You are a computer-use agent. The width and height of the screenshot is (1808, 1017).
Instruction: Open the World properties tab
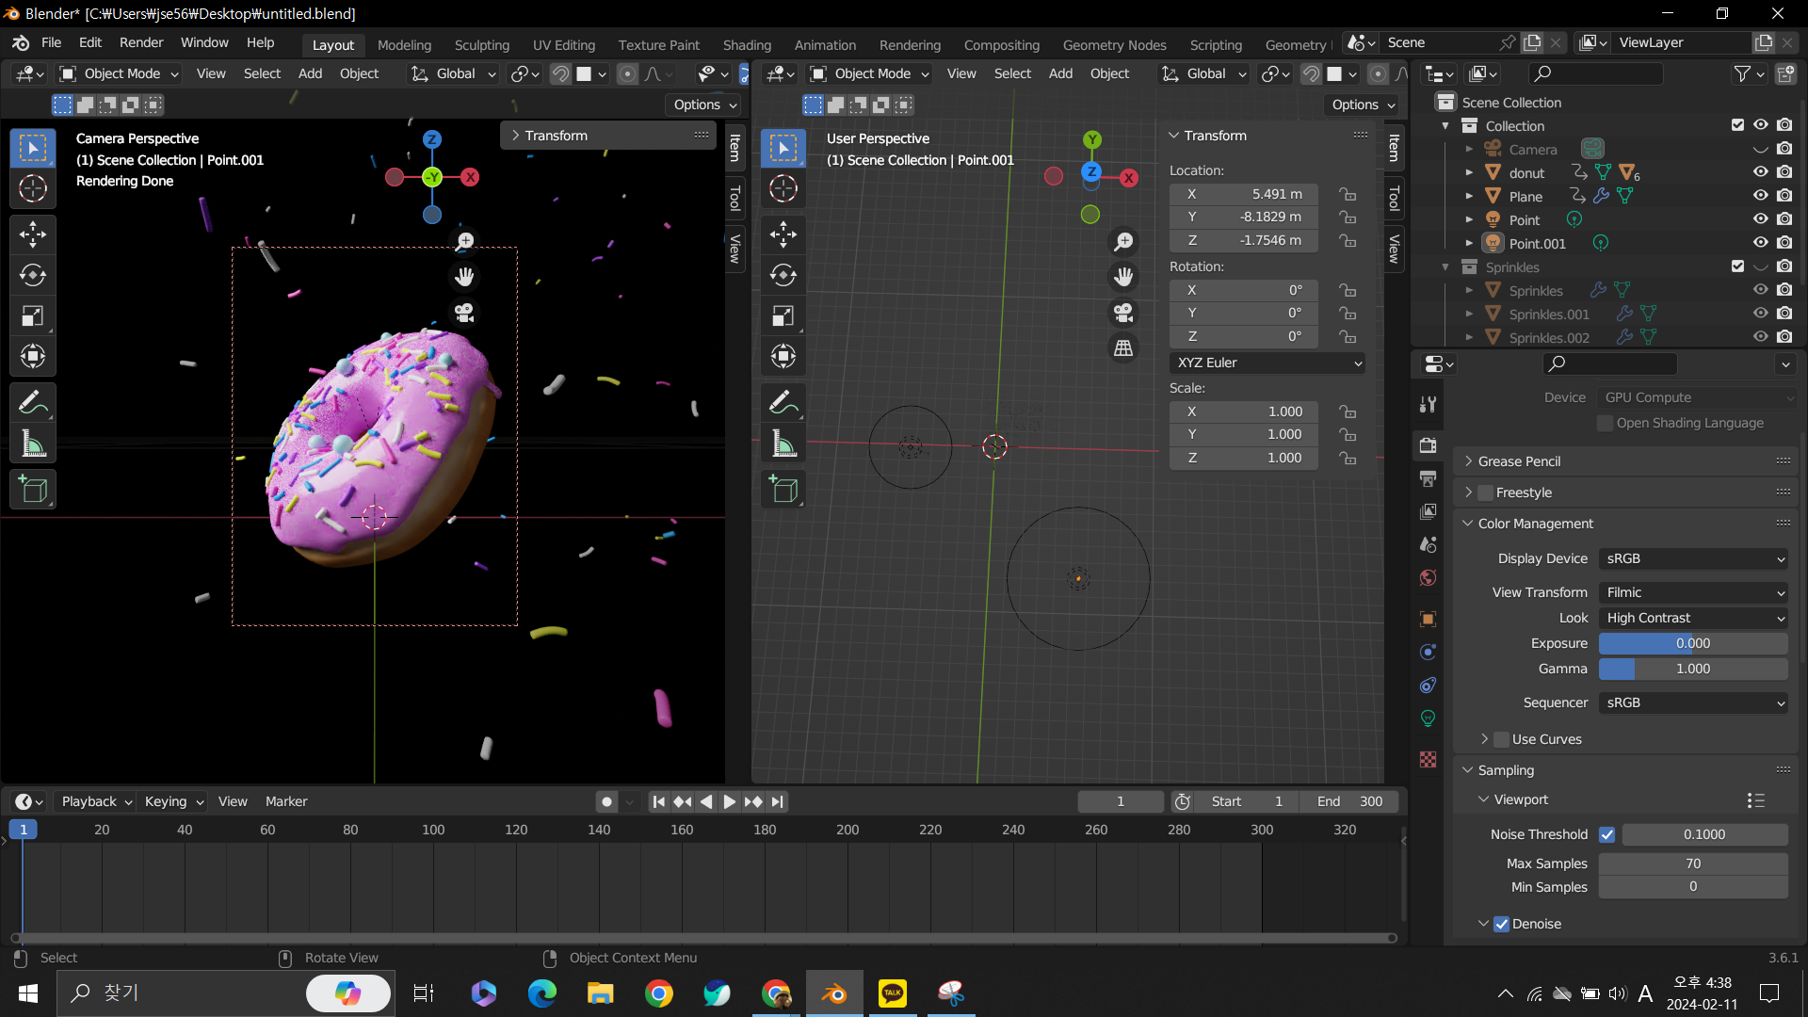[x=1429, y=577]
